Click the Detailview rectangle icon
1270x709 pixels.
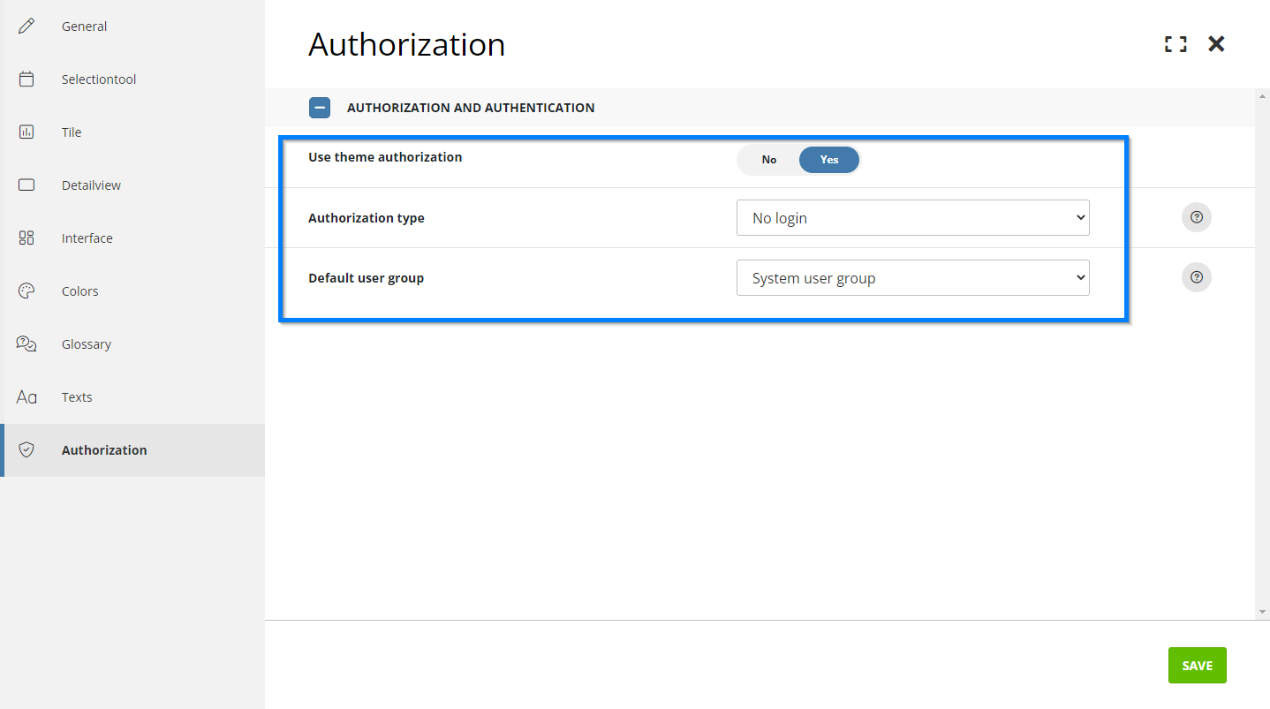point(26,185)
